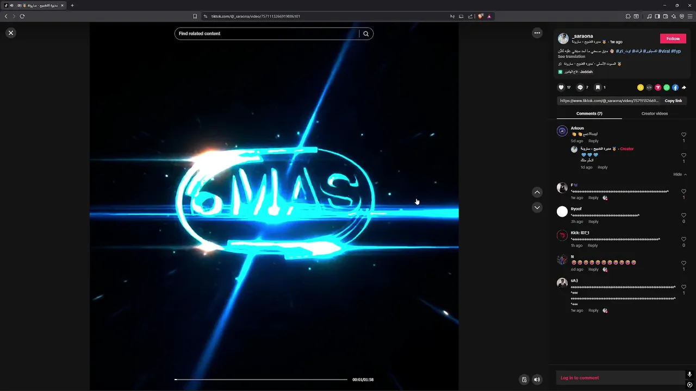Image resolution: width=696 pixels, height=391 pixels.
Task: Switch to the Creator videos tab
Action: (655, 113)
